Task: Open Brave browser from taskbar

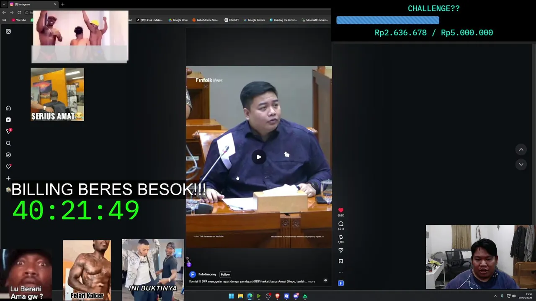Action: coord(277,296)
